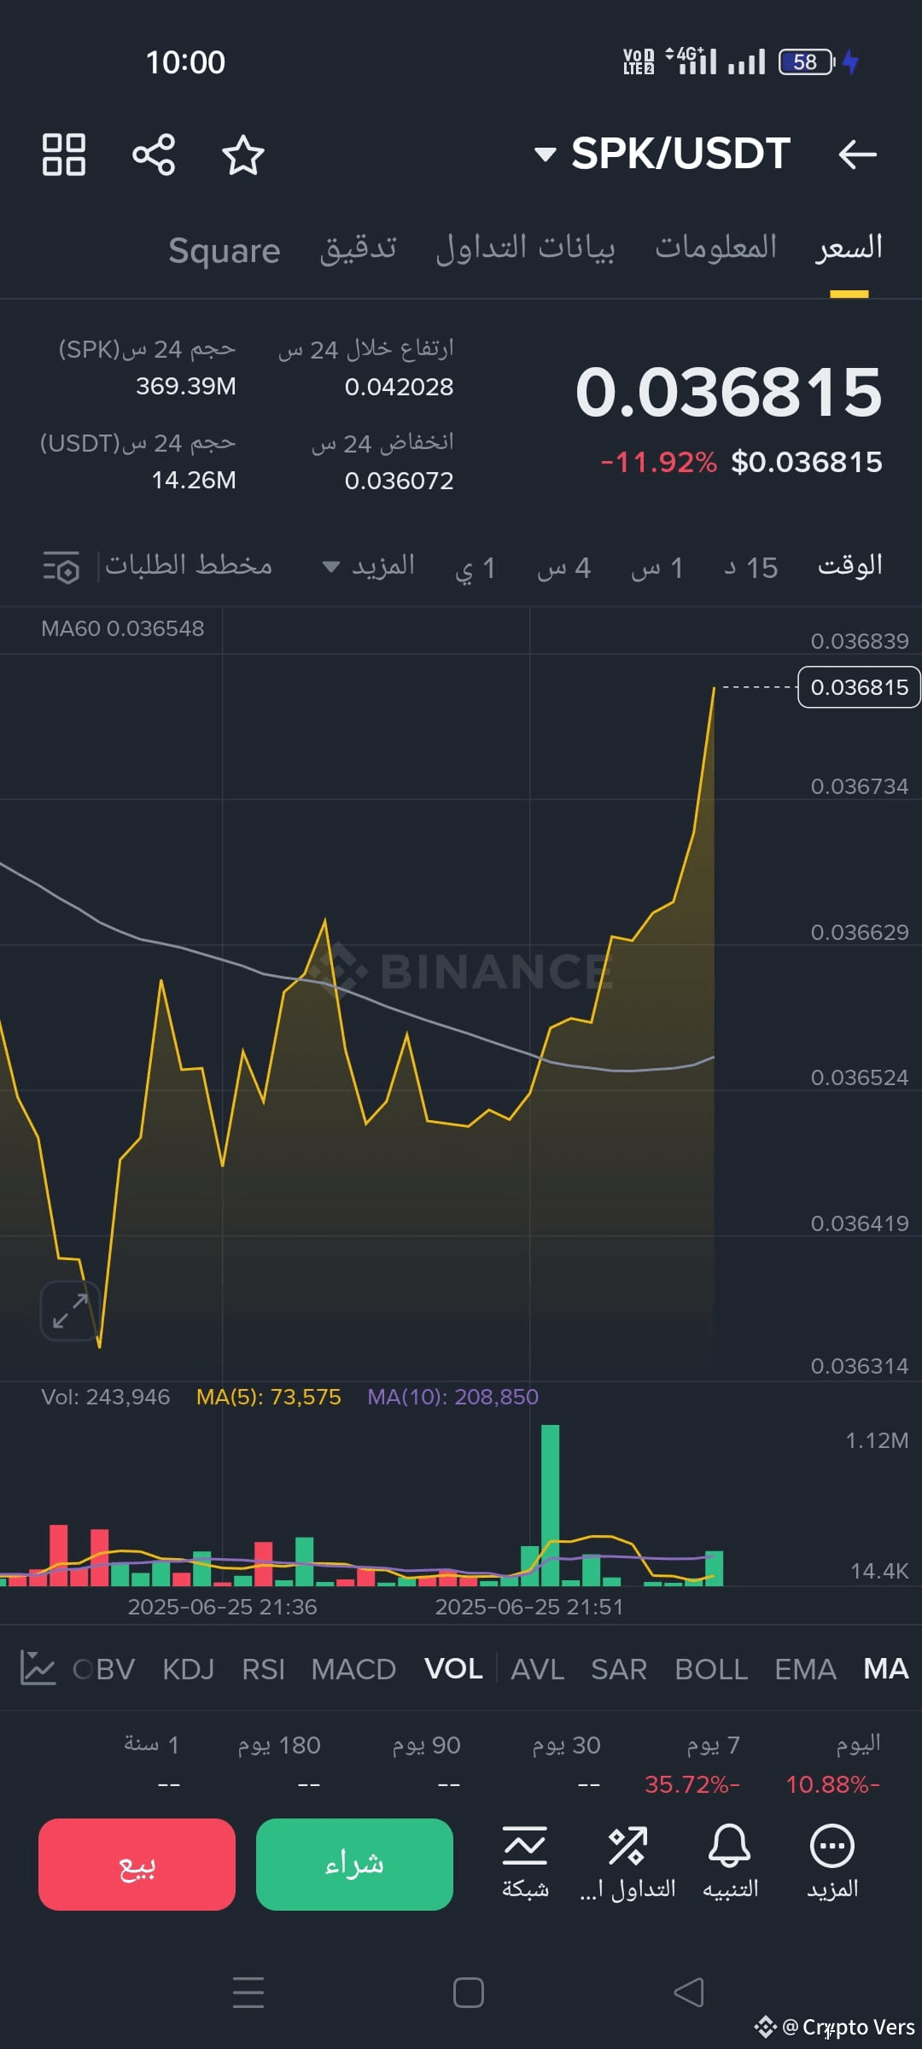922x2049 pixels.
Task: Tap the MA(10): 208,850 volume label
Action: point(452,1397)
